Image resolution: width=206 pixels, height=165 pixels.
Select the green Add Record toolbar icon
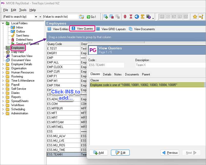coord(105,16)
